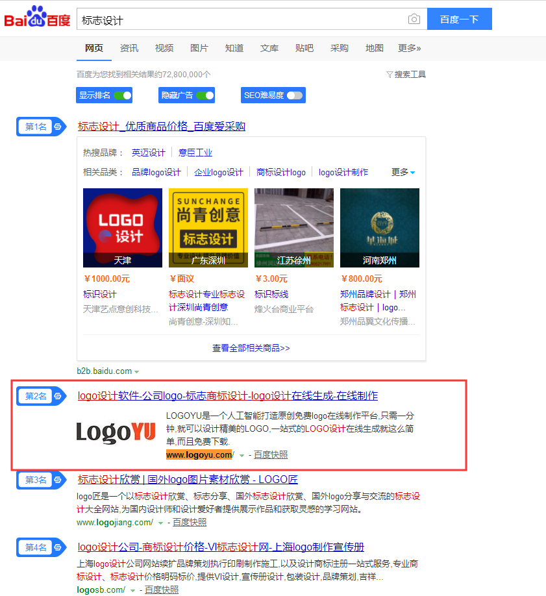
Task: Open dropdown arrow after logosb.com
Action: 132,590
